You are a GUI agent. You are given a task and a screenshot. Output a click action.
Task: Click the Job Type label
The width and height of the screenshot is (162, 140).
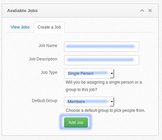[x=49, y=72]
